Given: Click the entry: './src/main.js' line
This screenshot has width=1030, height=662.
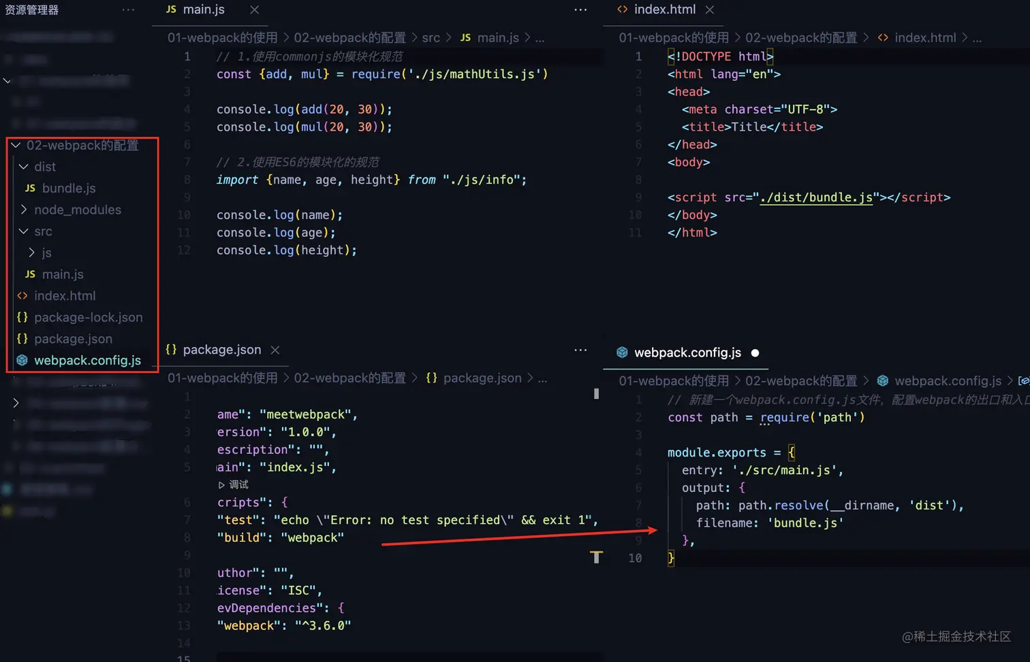Looking at the screenshot, I should 763,470.
